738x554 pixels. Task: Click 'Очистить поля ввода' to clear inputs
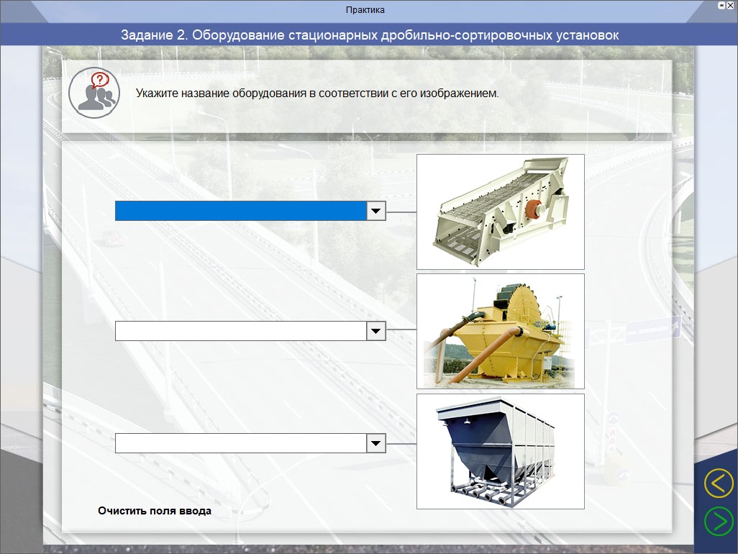[155, 511]
